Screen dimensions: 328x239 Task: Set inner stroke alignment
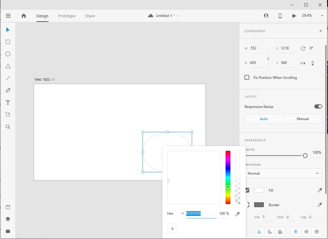pyautogui.click(x=259, y=232)
